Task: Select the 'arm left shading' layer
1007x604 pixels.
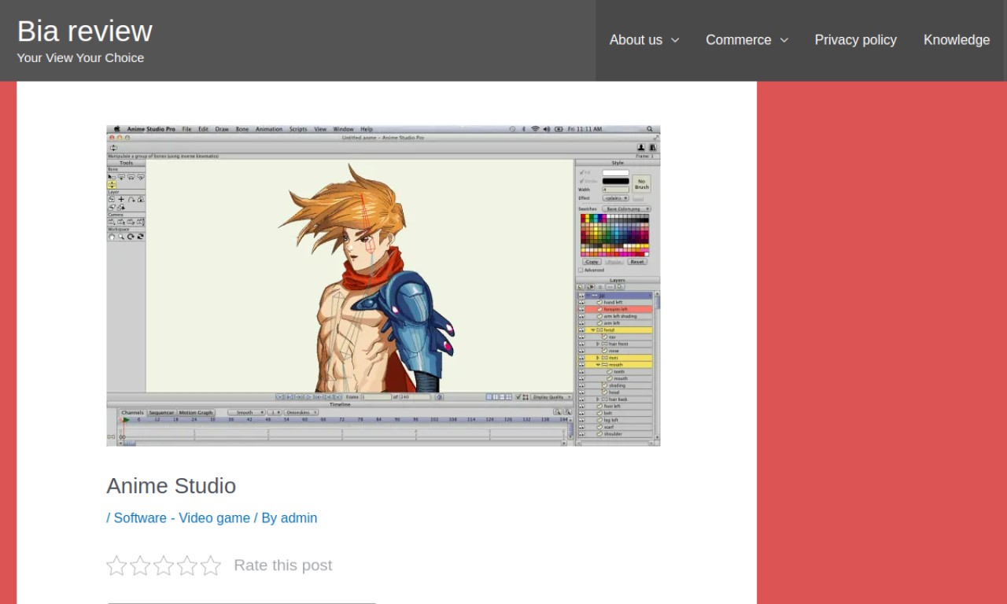Action: click(x=618, y=316)
